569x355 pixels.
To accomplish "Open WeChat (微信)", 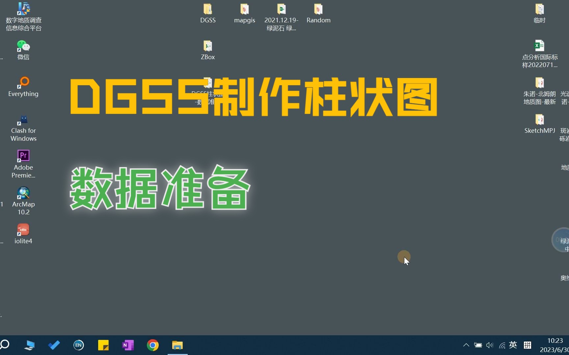I will click(23, 46).
